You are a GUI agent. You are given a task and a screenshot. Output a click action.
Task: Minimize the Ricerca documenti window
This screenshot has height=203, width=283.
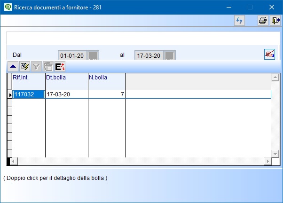pyautogui.click(x=229, y=7)
